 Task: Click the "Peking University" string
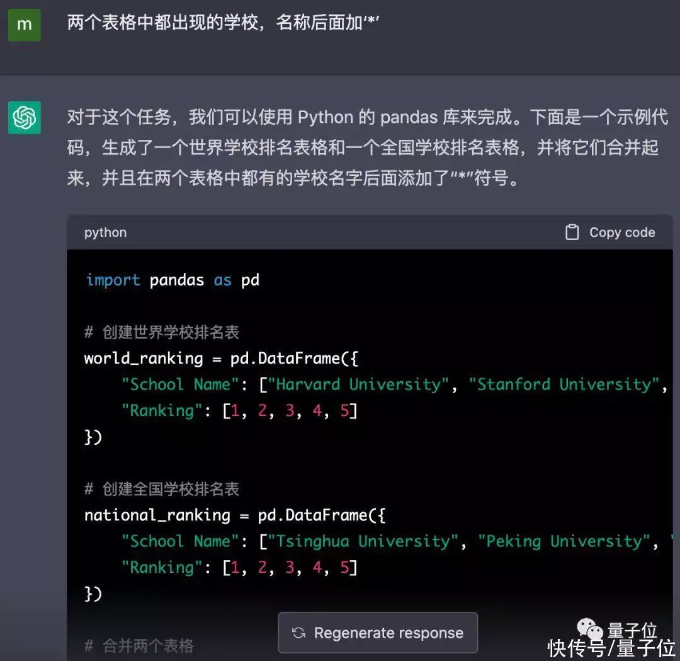[x=564, y=541]
